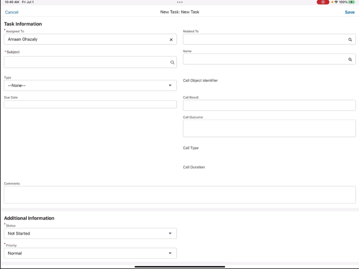Viewport: 359px width, 269px height.
Task: Focus the Related To lookup field
Action: 269,39
